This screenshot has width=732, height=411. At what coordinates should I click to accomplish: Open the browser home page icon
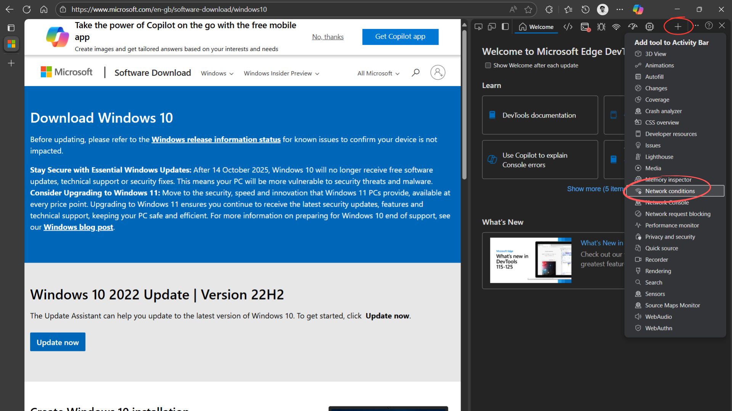coord(44,10)
